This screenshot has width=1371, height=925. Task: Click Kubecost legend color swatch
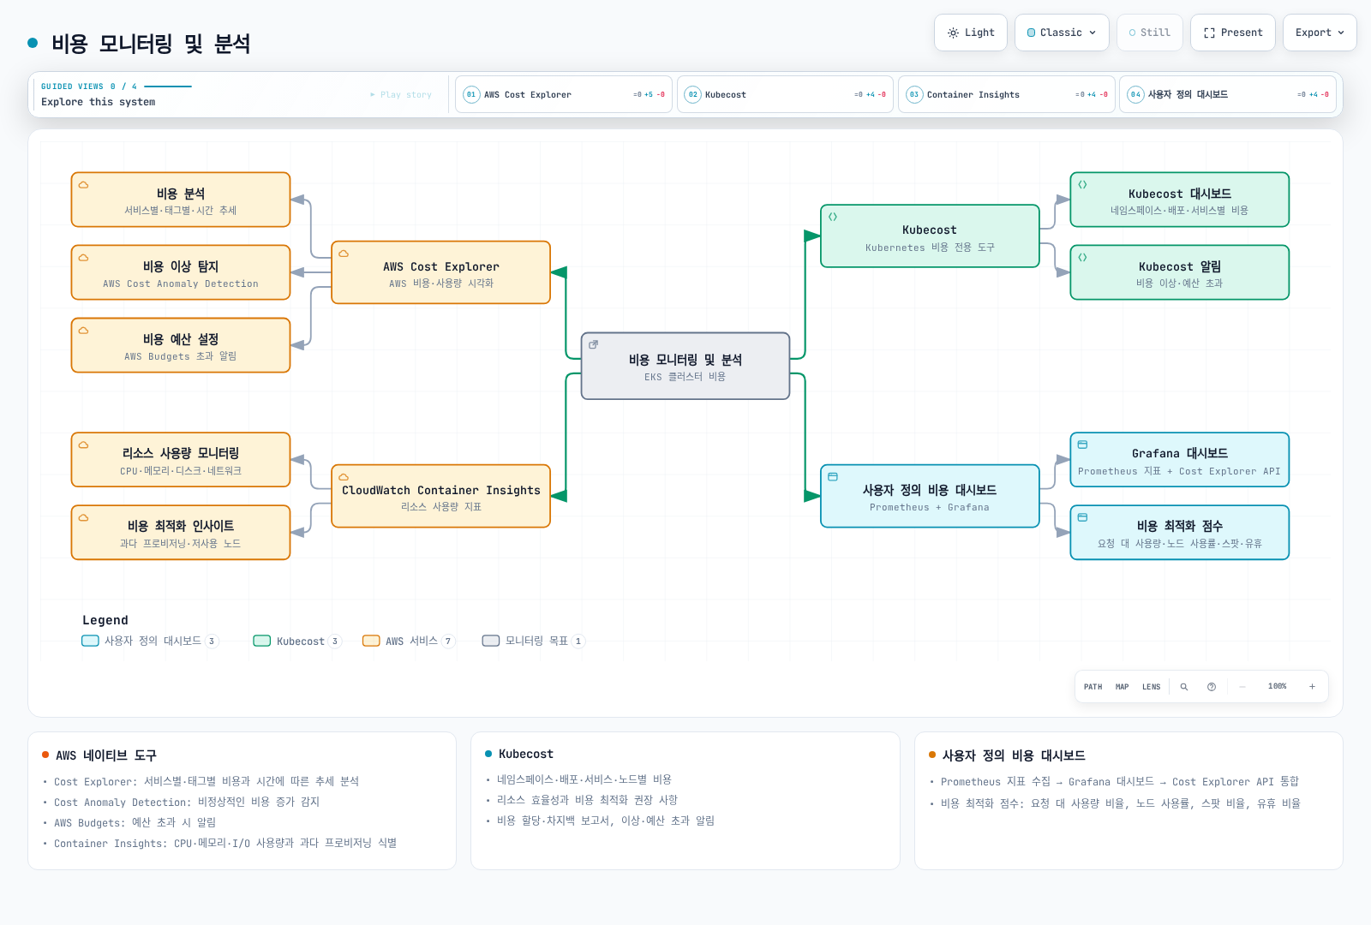coord(262,641)
